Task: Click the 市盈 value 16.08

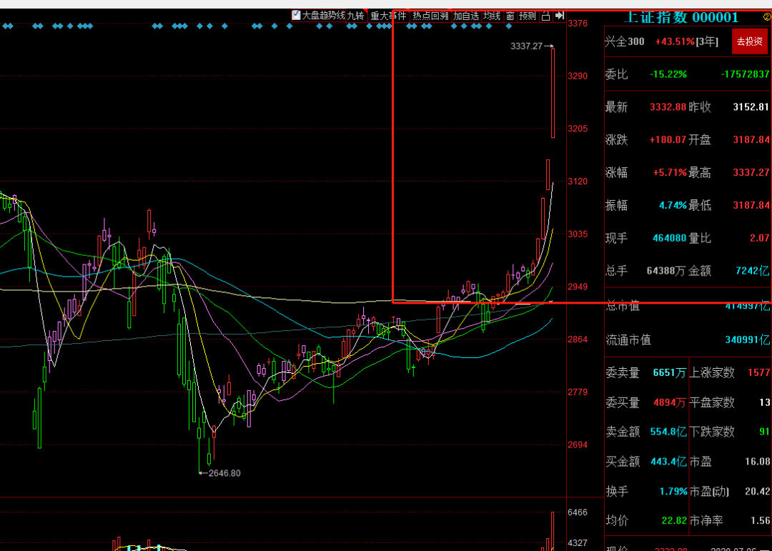Action: pyautogui.click(x=757, y=462)
